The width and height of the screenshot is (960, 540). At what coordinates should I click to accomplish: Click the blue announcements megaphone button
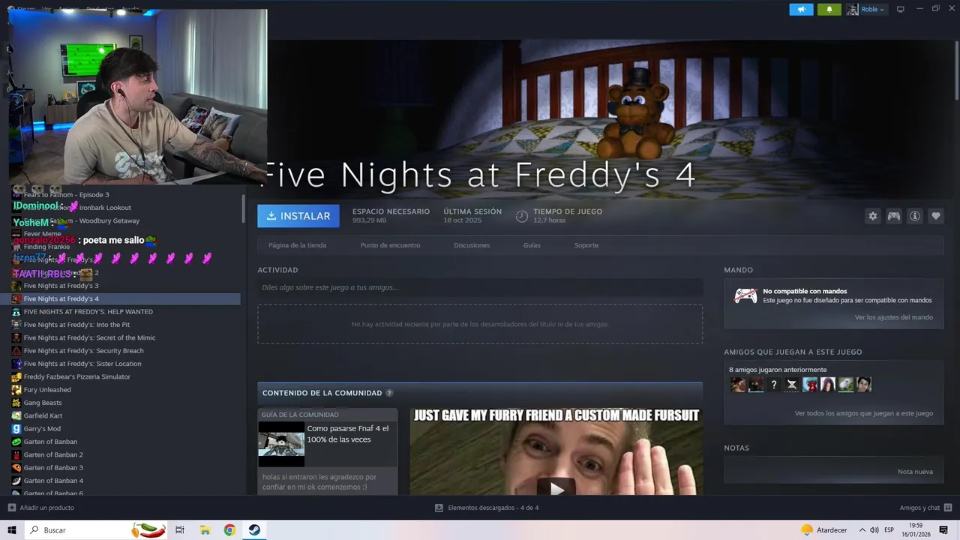tap(801, 9)
